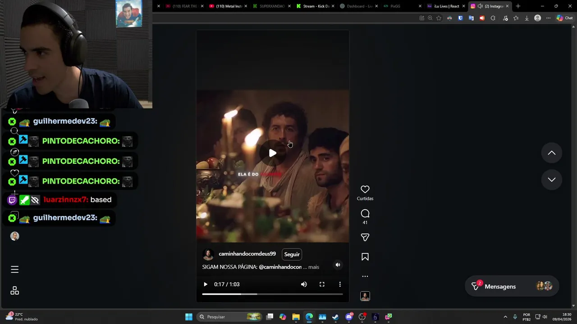The width and height of the screenshot is (577, 324).
Task: Toggle the reel sound icon next to caption
Action: coord(338,265)
